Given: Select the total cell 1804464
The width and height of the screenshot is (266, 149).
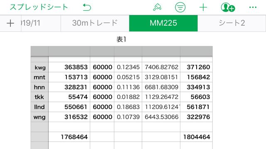Looking at the screenshot, I should click(196, 137).
